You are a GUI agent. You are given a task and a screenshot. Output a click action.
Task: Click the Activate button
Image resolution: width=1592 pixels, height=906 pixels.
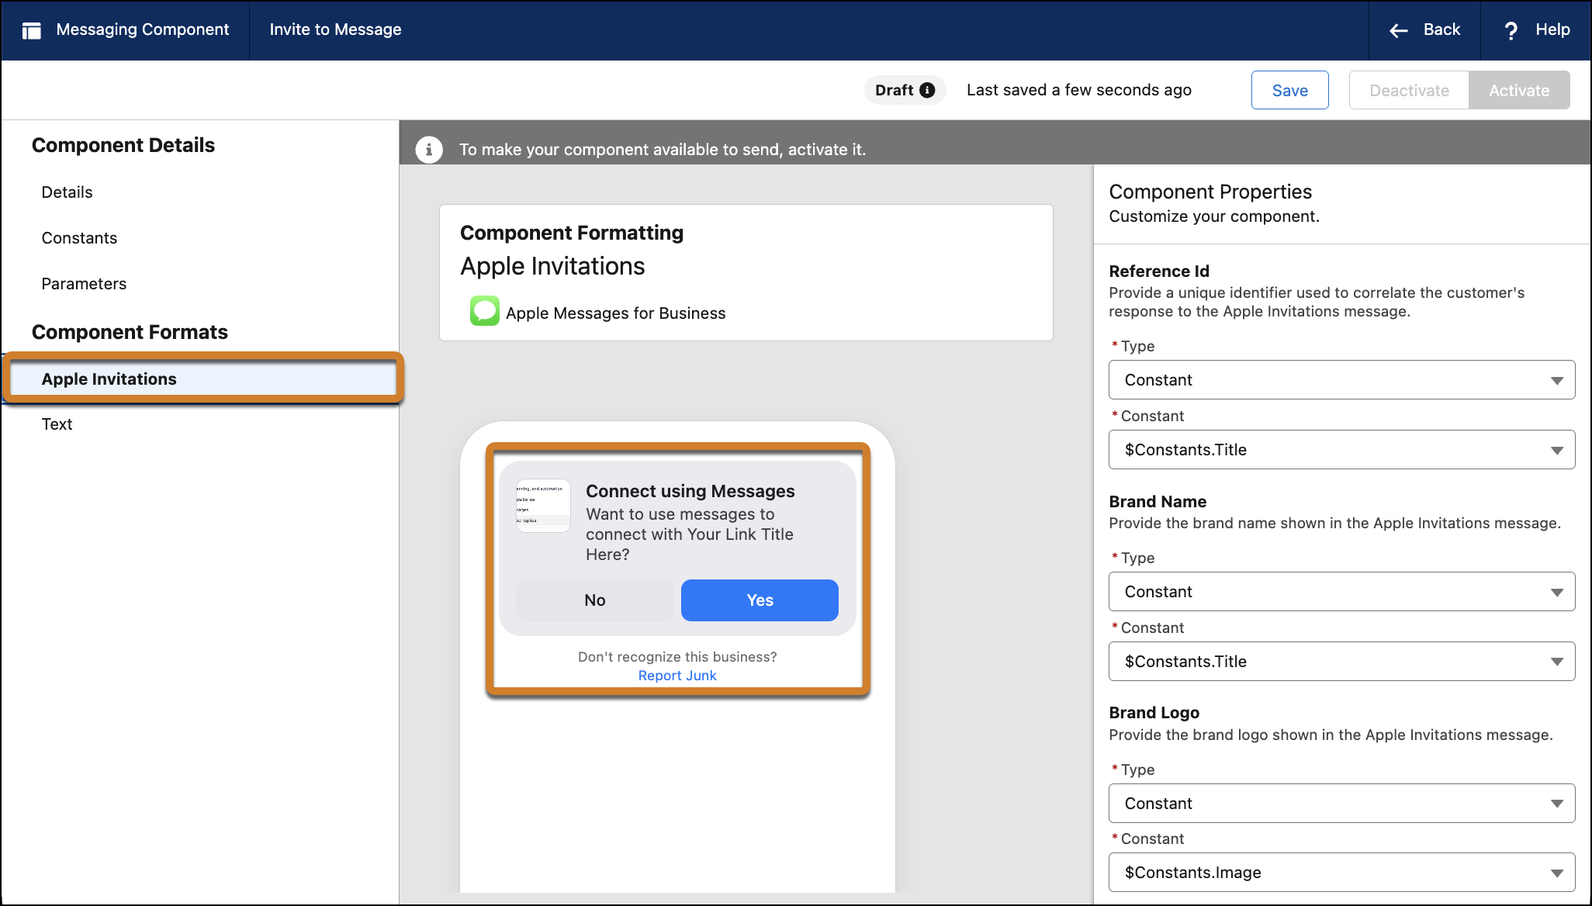pos(1518,90)
